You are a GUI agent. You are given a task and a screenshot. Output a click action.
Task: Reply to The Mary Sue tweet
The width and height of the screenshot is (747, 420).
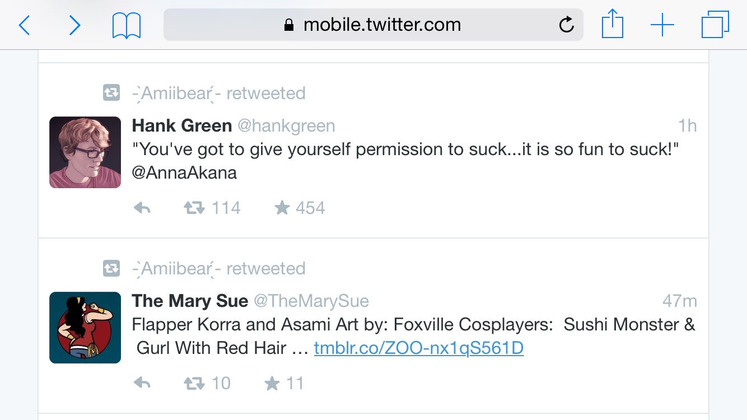pyautogui.click(x=142, y=384)
